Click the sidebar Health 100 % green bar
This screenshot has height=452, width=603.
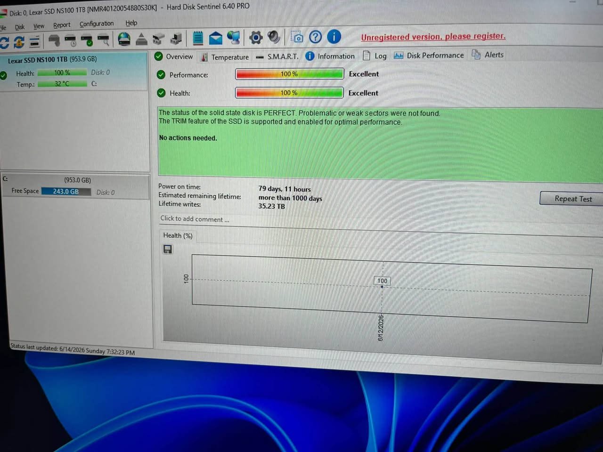[x=62, y=73]
